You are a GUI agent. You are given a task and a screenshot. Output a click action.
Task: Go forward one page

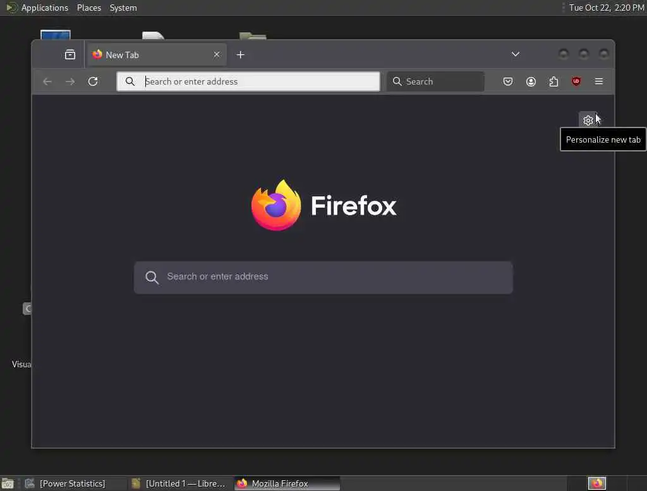point(70,81)
